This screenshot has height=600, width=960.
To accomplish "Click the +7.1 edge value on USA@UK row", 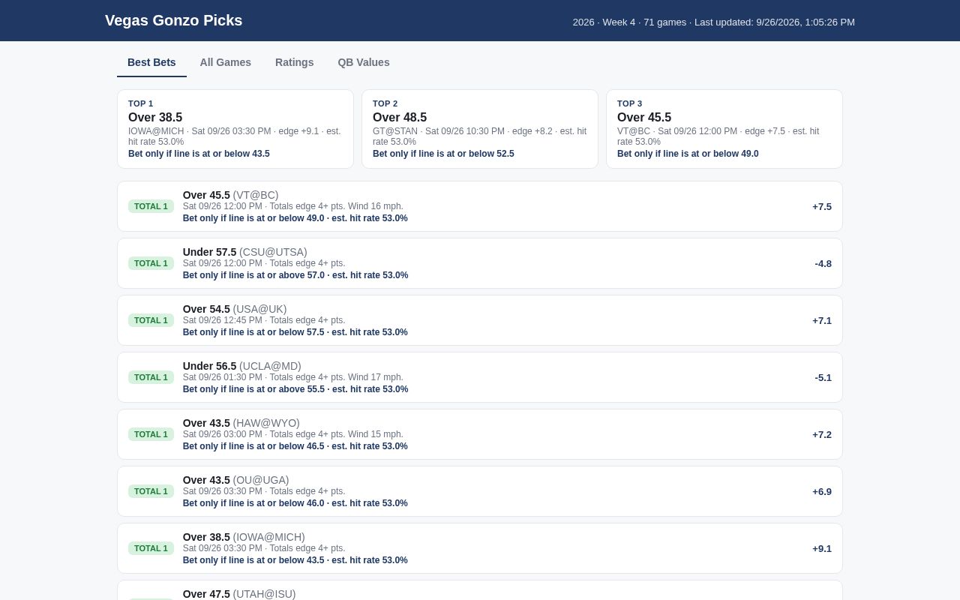I will [822, 320].
